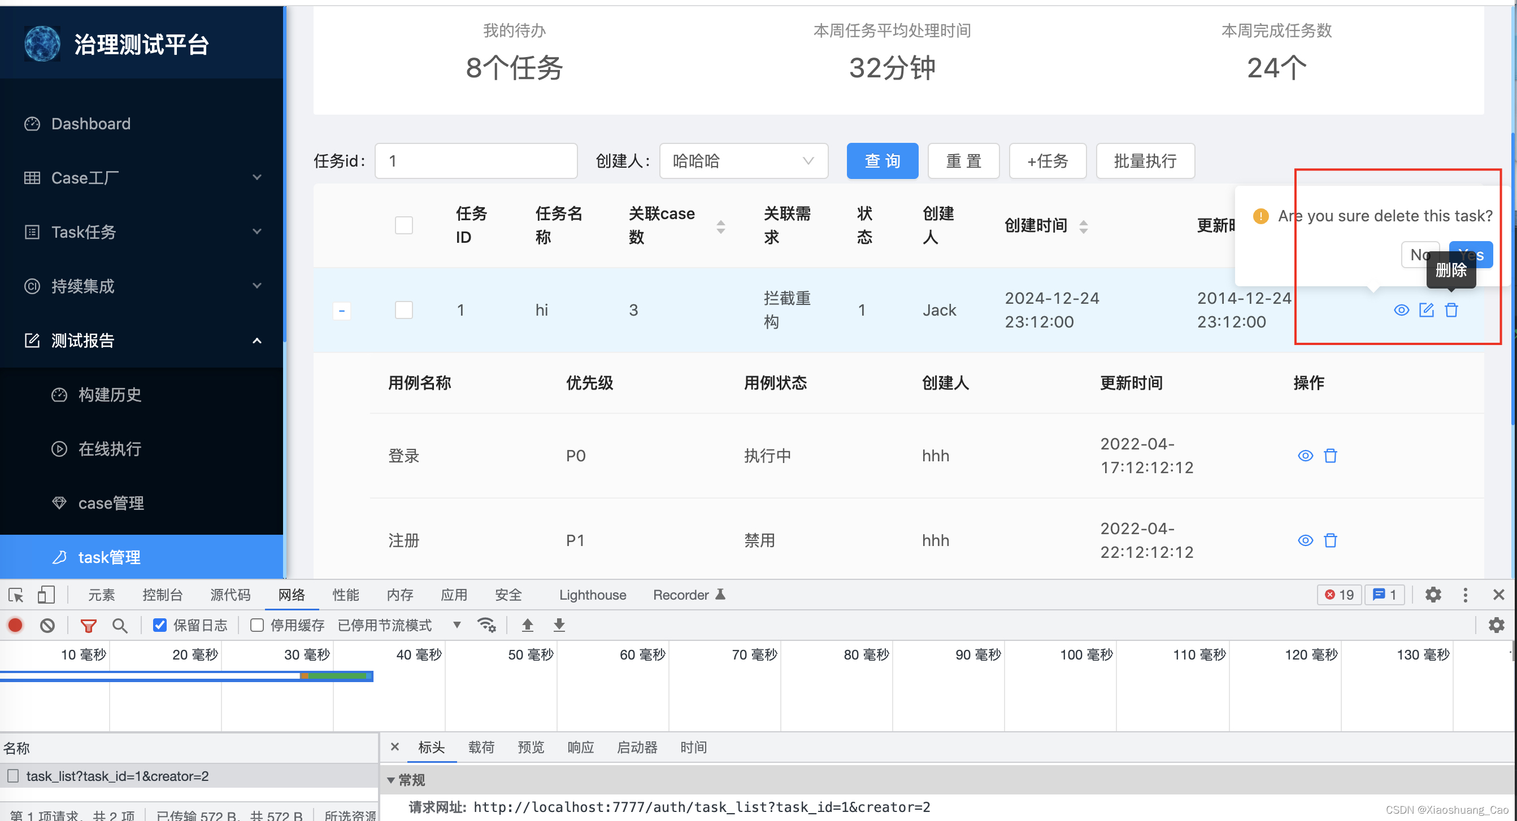Open the network request filter
The height and width of the screenshot is (821, 1517).
tap(88, 625)
